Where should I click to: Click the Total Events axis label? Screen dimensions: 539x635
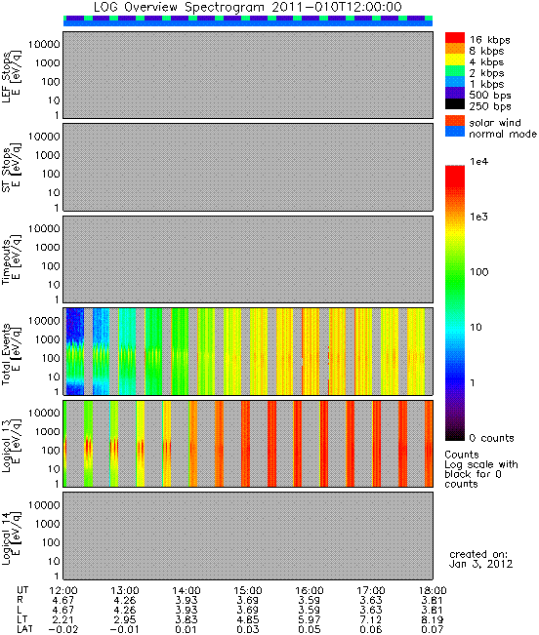point(11,352)
